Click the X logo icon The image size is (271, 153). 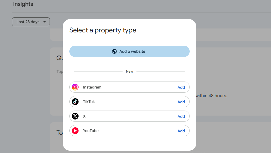tap(75, 116)
